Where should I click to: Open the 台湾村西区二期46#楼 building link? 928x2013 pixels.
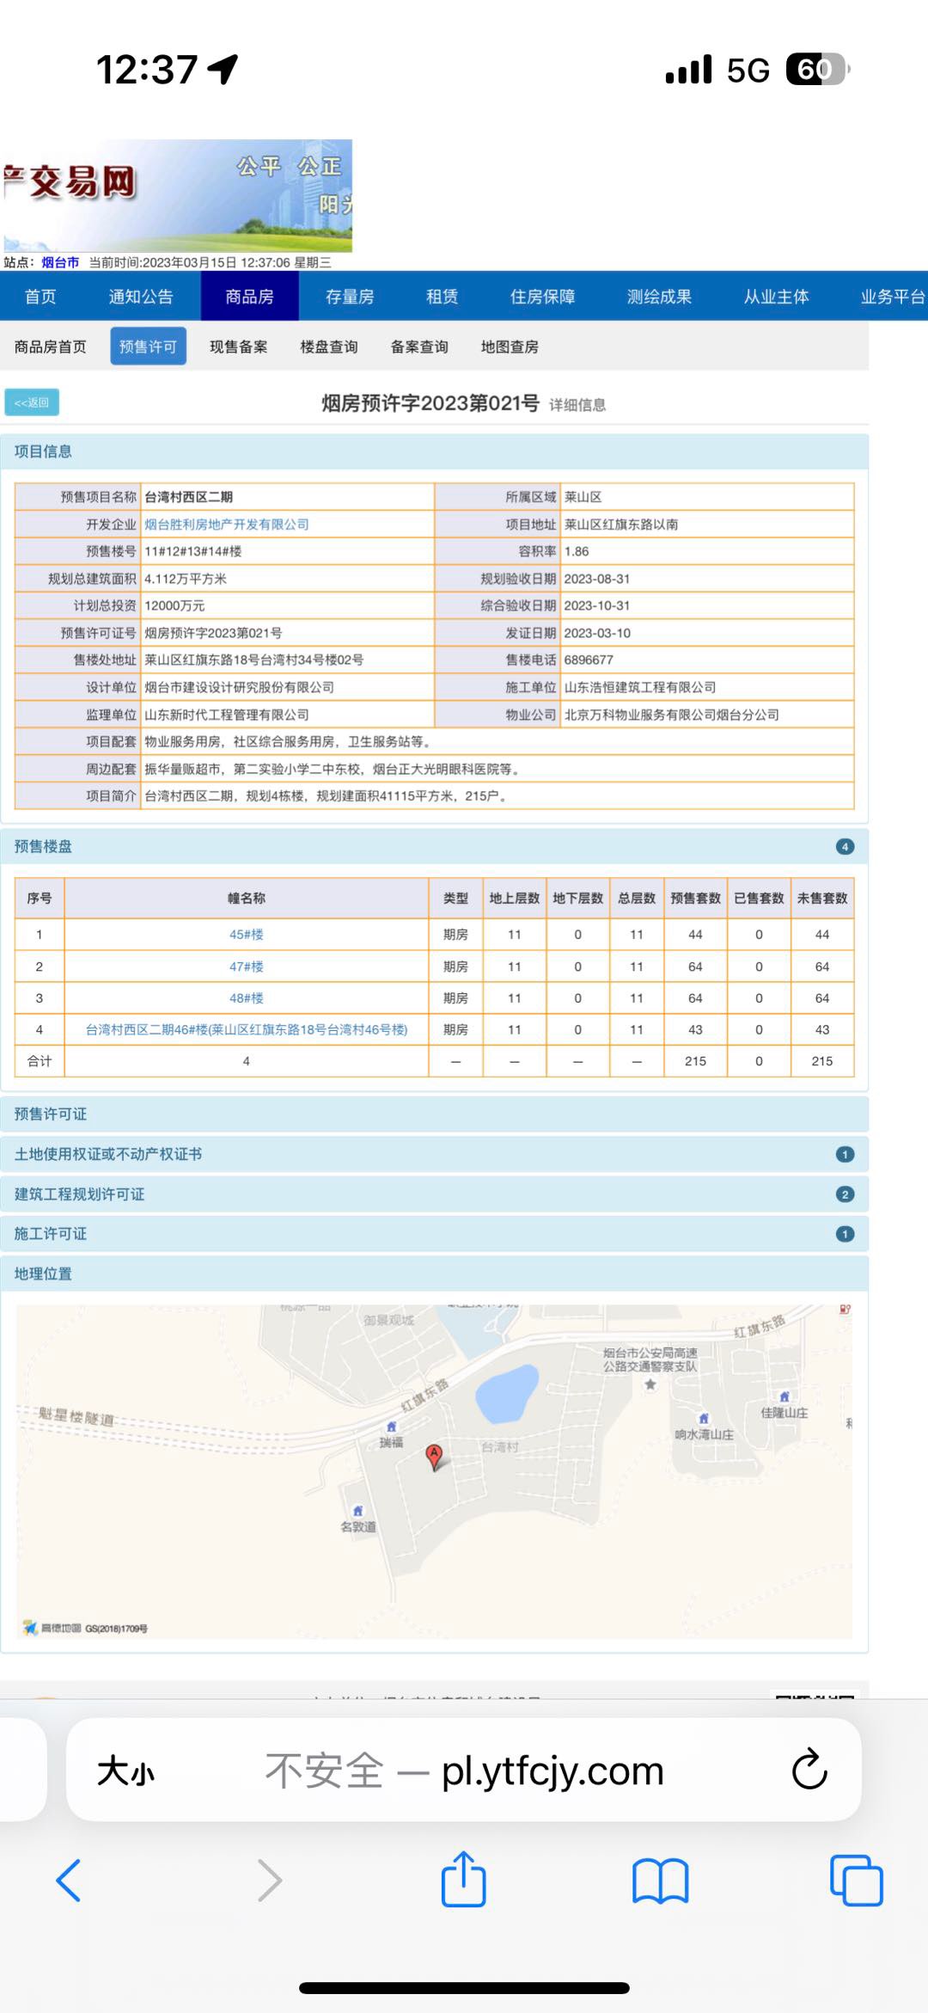(x=247, y=1029)
